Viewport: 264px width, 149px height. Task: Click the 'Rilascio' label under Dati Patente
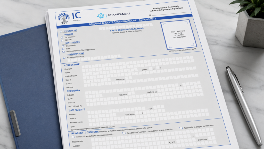coord(73,118)
